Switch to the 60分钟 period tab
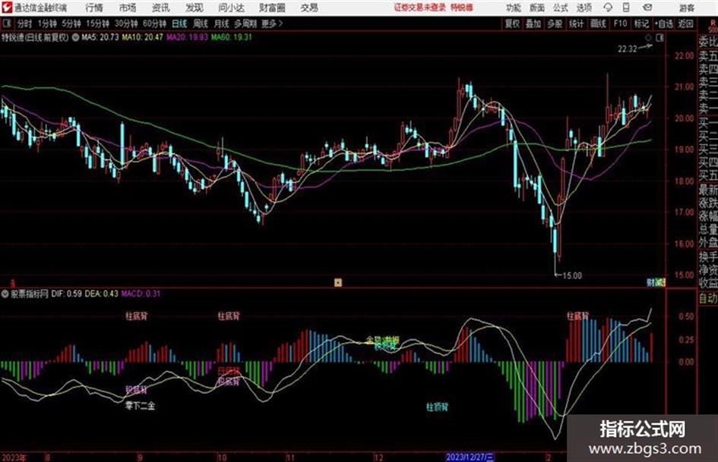Screen dimensions: 718x462 (154, 24)
